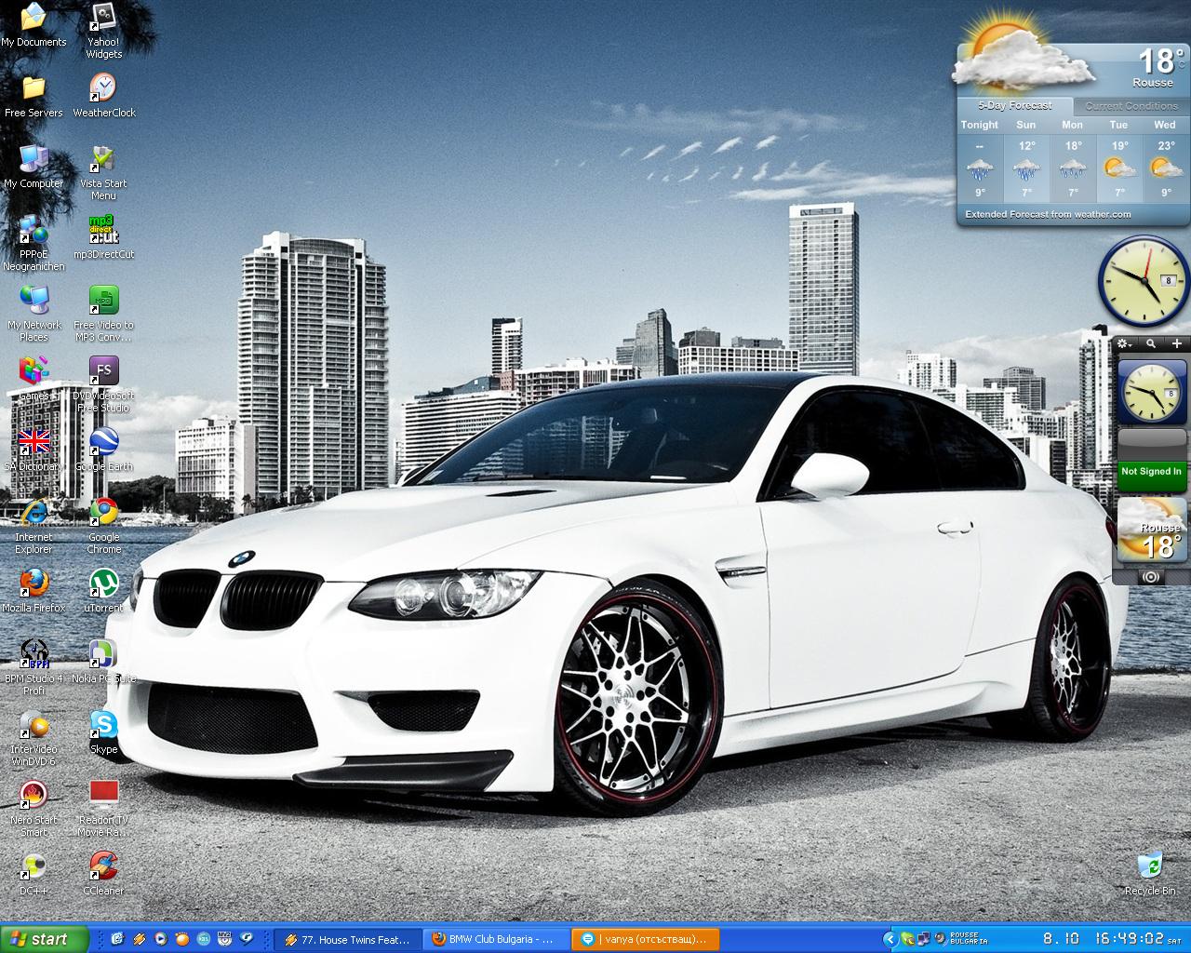
Task: Select the Free Servers folder icon
Action: tap(33, 97)
